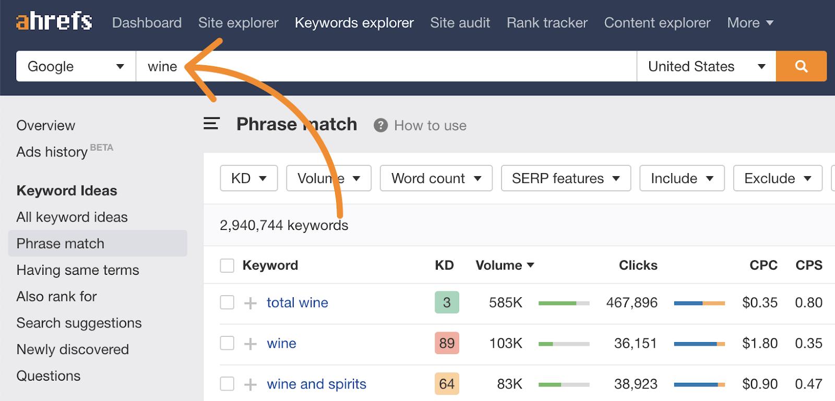Open the Questions report in sidebar
Viewport: 835px width, 401px height.
tap(49, 376)
